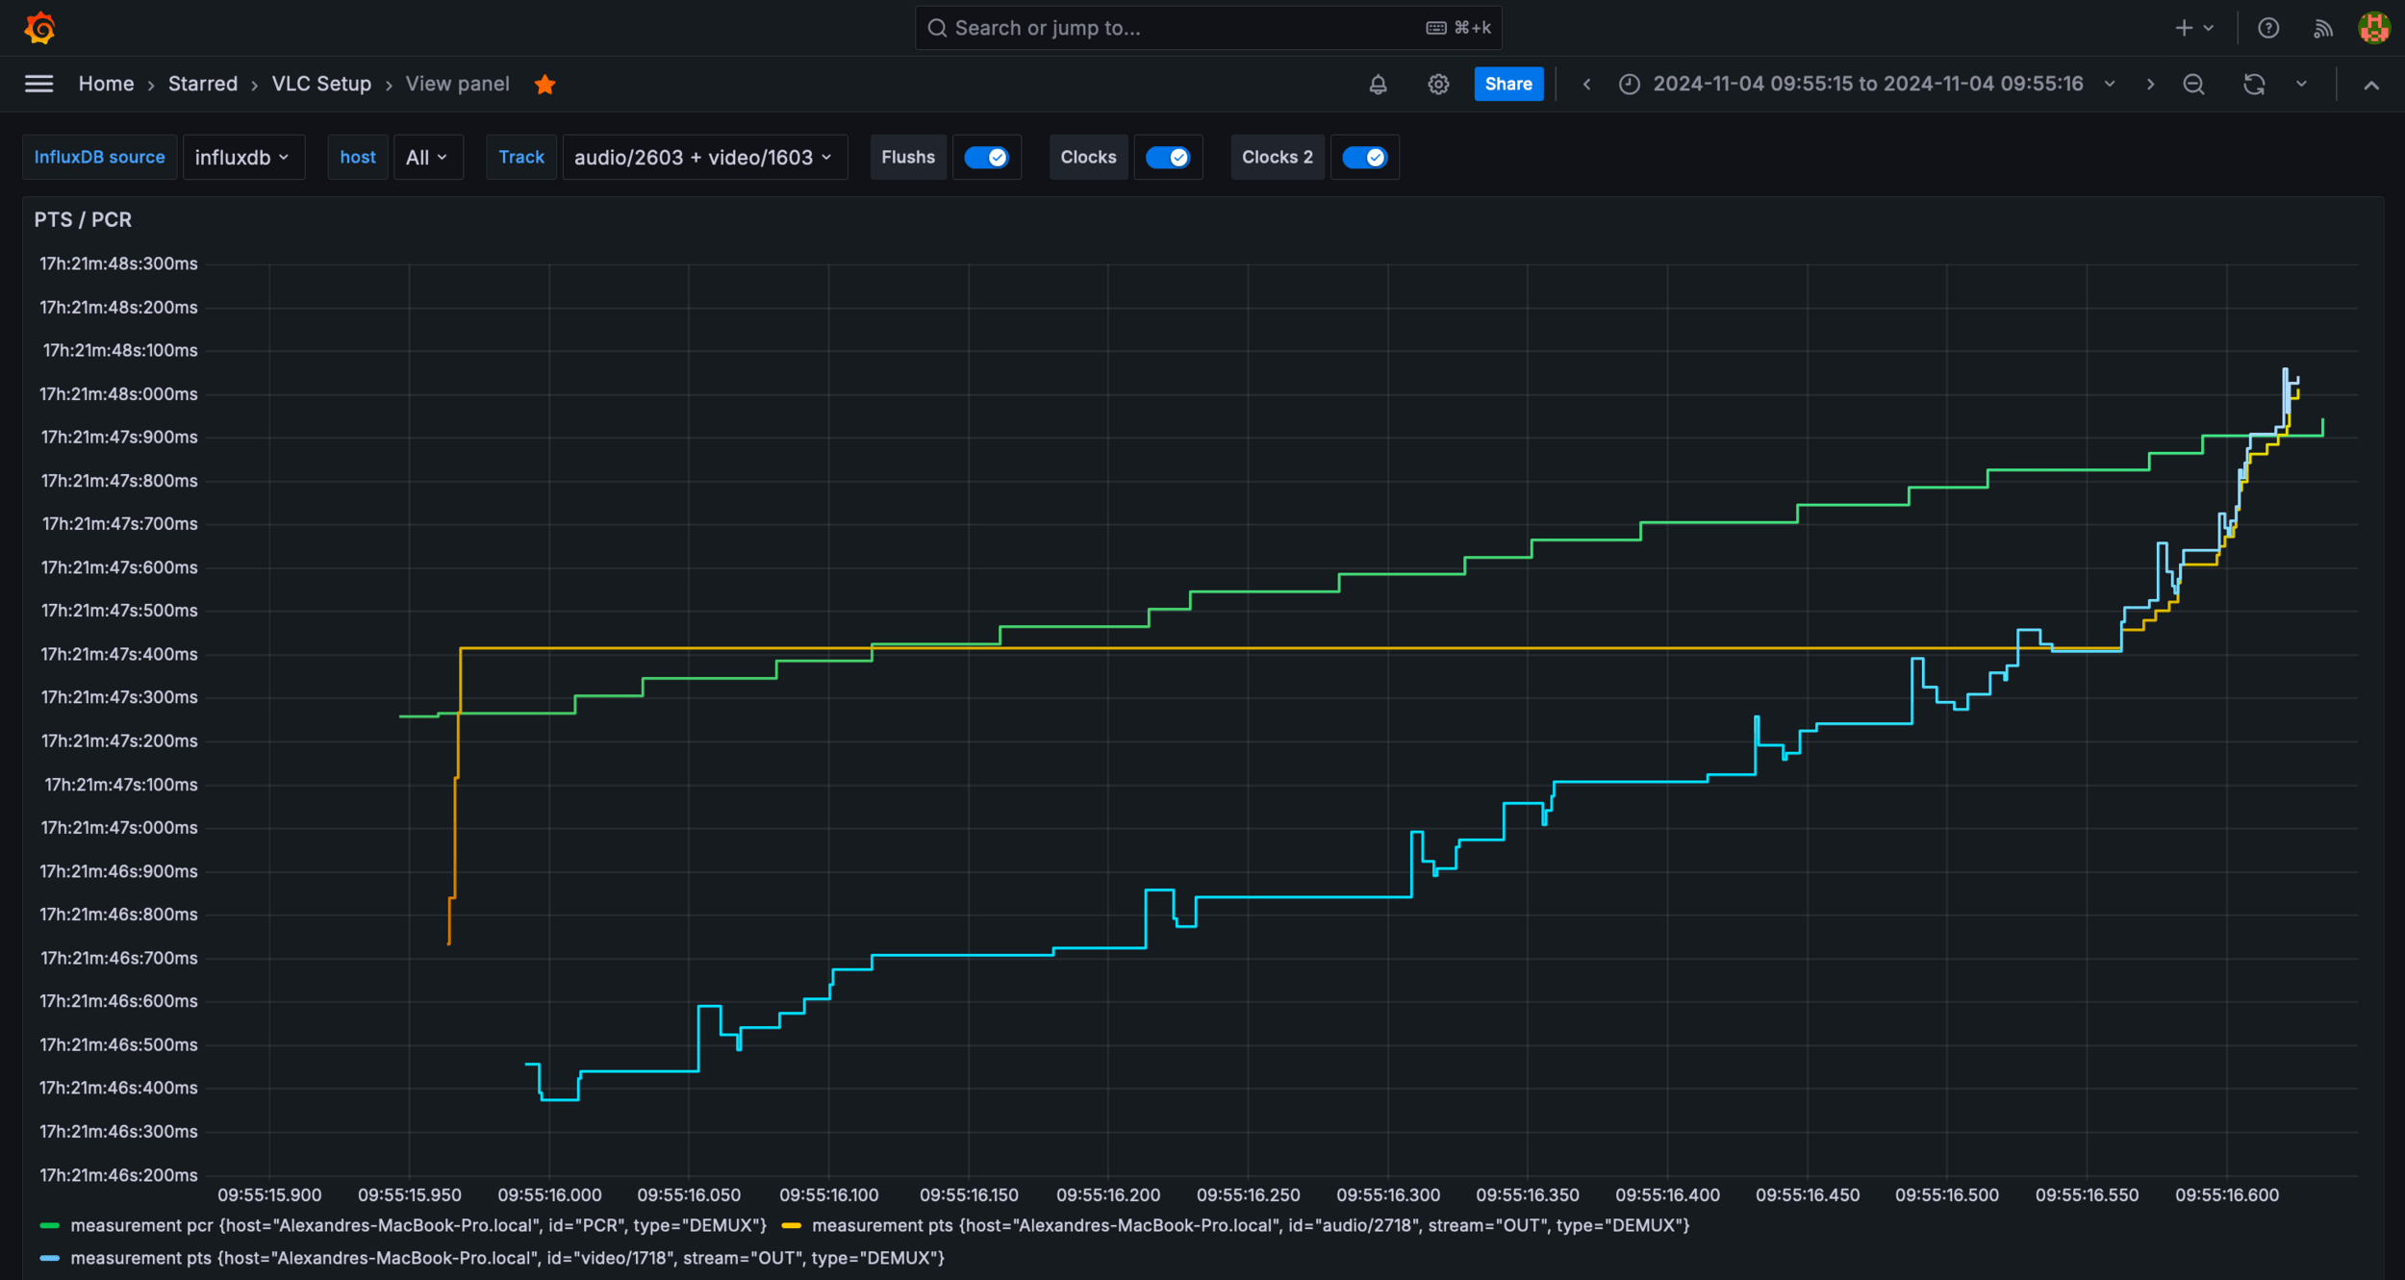Image resolution: width=2405 pixels, height=1280 pixels.
Task: Open the news feed RSS icon
Action: point(2322,29)
